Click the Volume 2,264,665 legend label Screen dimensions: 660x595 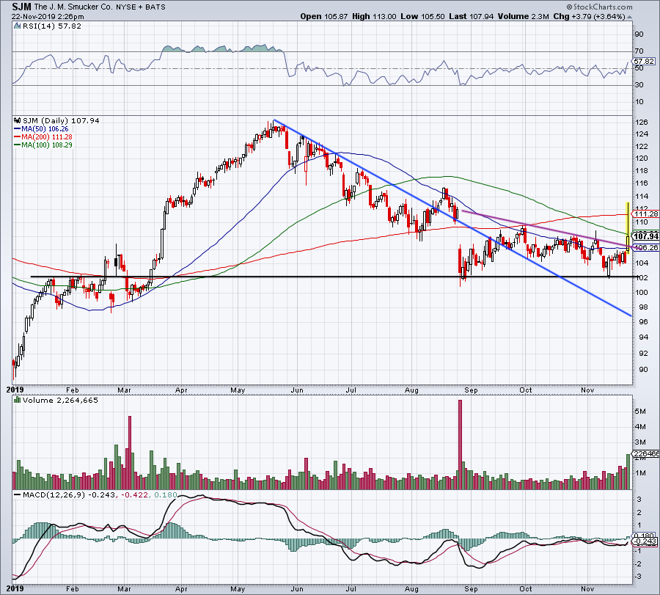pyautogui.click(x=60, y=401)
